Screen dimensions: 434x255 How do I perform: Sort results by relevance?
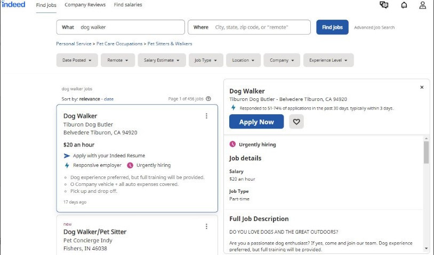coord(90,99)
